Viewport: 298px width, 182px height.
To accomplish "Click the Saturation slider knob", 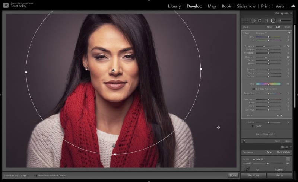I will (269, 94).
